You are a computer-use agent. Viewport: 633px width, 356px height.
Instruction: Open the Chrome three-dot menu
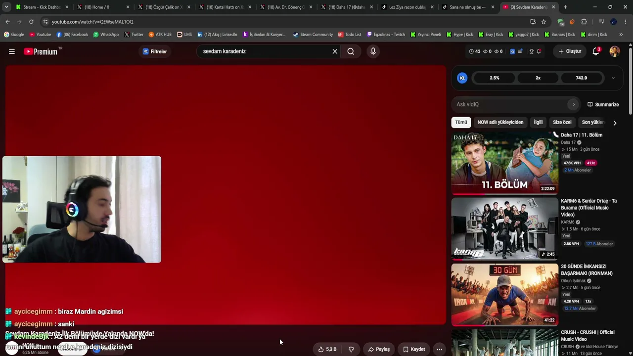pyautogui.click(x=626, y=22)
